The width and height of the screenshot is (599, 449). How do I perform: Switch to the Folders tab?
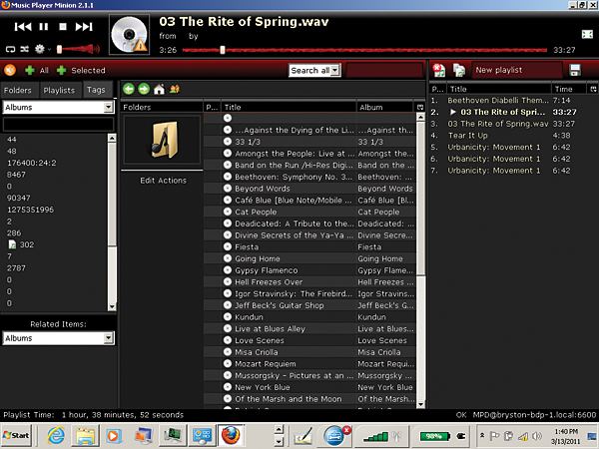18,91
